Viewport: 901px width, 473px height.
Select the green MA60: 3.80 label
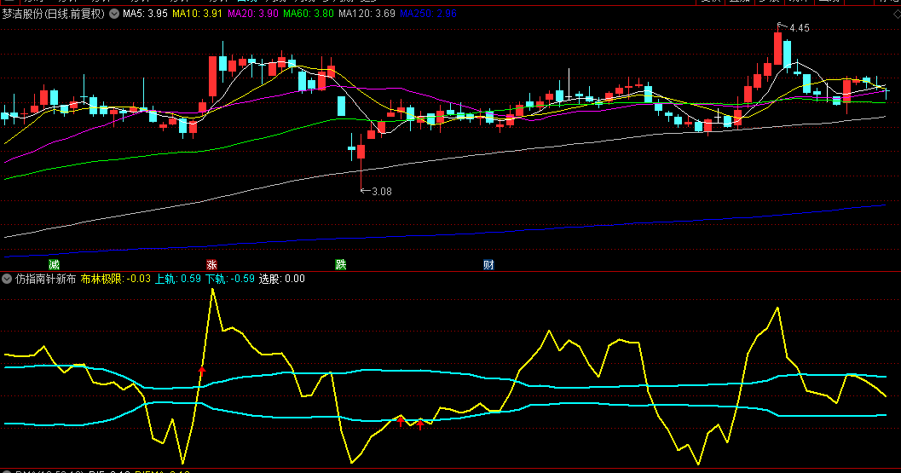(309, 14)
